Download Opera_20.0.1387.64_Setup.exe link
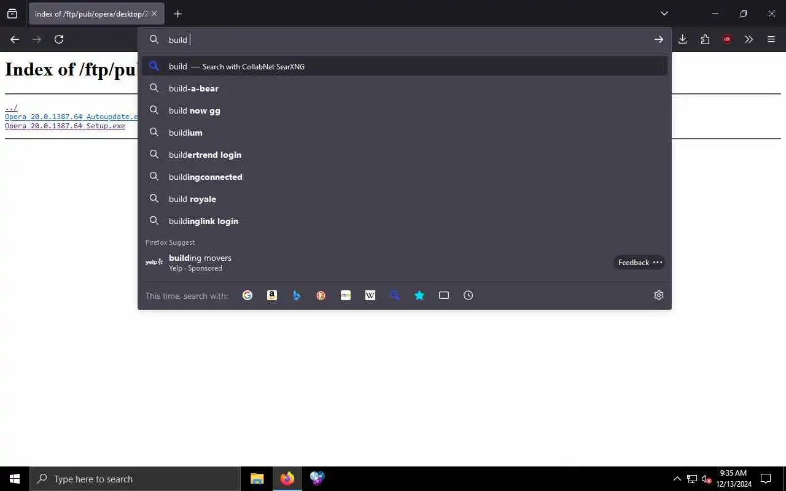Image resolution: width=786 pixels, height=491 pixels. [65, 126]
